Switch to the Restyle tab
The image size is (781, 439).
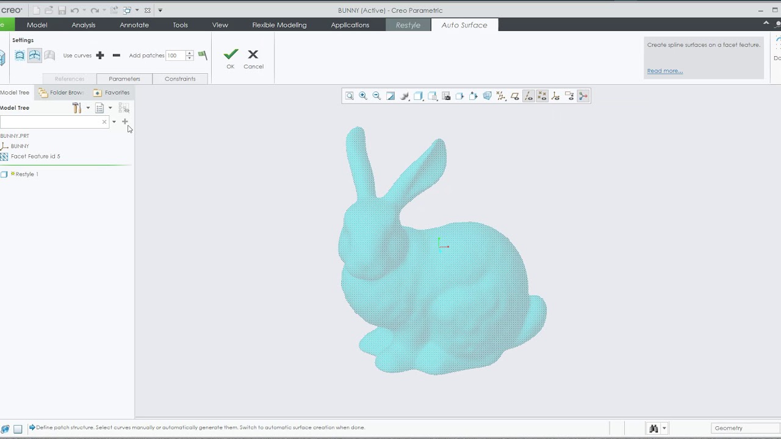coord(408,25)
